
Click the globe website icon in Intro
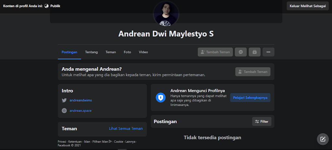64,111
